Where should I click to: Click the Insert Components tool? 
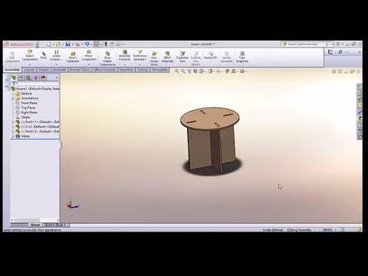(x=30, y=56)
